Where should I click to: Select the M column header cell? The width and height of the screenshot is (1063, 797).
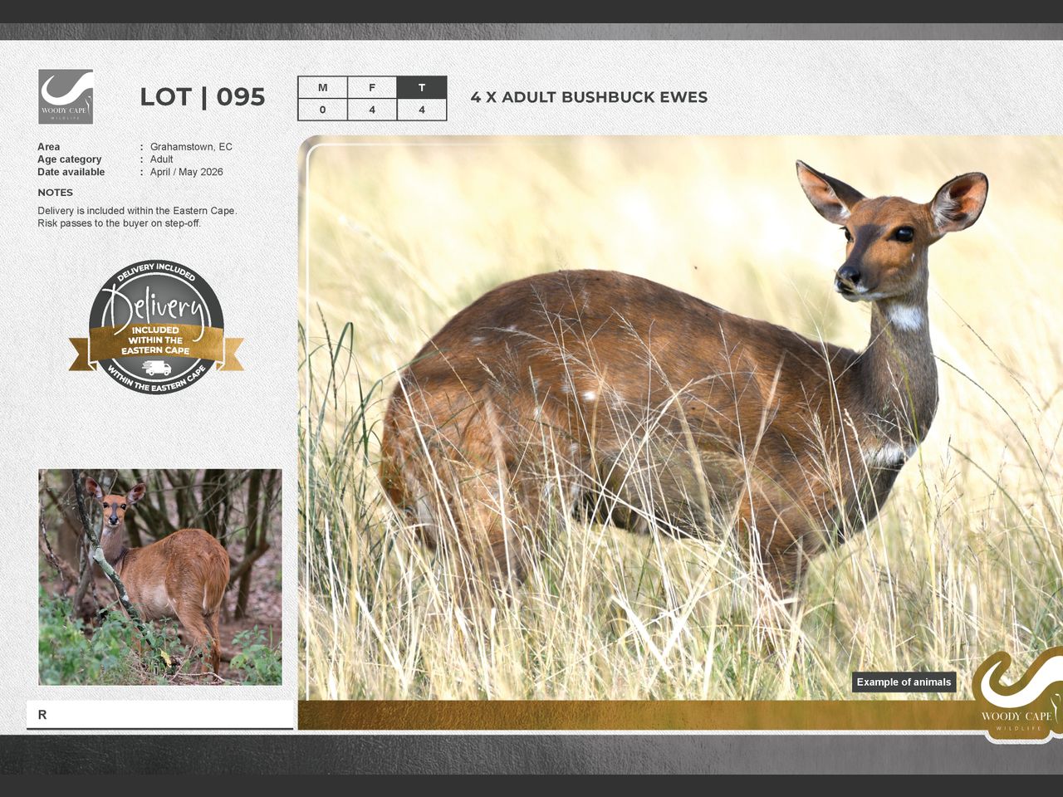coord(322,88)
